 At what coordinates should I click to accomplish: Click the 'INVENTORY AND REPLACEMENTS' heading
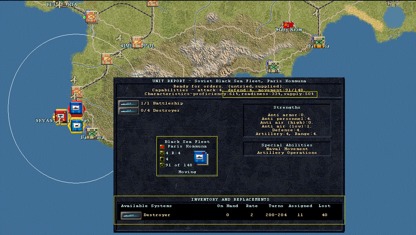pos(230,200)
